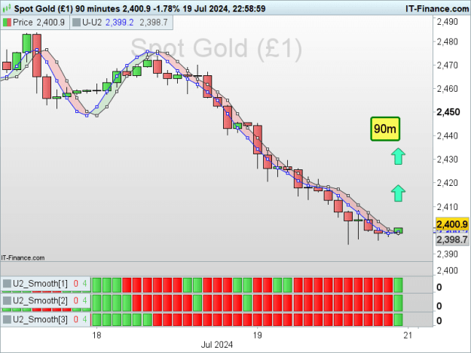The image size is (471, 353).
Task: Click the last green cell in U2_Smooth[1] row
Action: click(398, 285)
